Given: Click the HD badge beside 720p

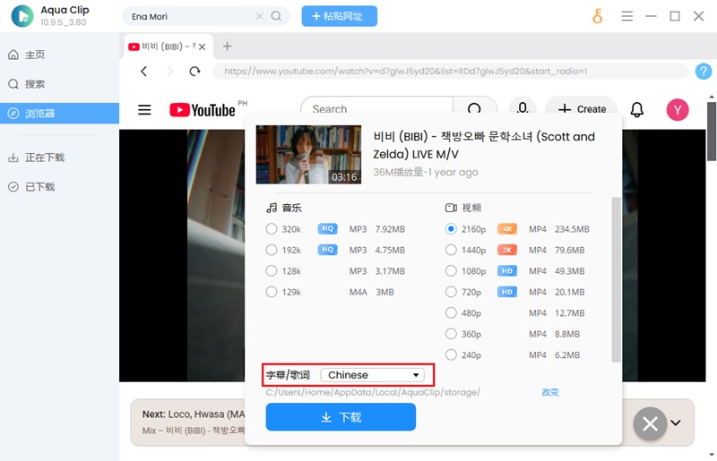Looking at the screenshot, I should point(507,292).
